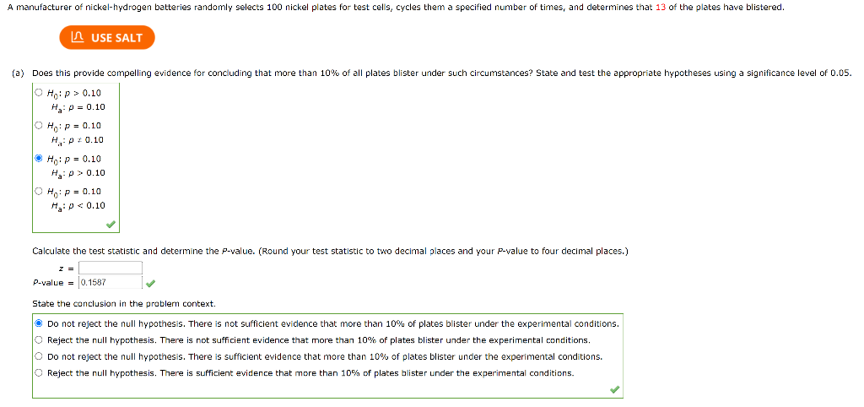Image resolution: width=864 pixels, height=407 pixels.
Task: Click the green checkmark under the hypotheses box
Action: [x=111, y=225]
